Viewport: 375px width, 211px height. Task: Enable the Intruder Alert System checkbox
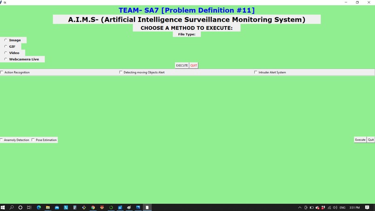click(255, 72)
